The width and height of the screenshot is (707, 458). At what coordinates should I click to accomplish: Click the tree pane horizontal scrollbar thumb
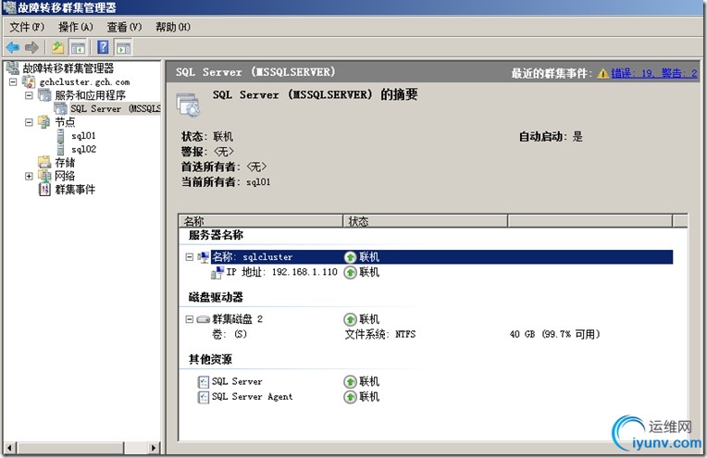click(x=70, y=448)
